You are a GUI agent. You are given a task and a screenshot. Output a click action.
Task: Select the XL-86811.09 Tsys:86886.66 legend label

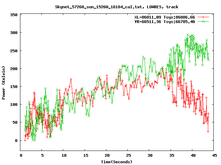(x=164, y=17)
